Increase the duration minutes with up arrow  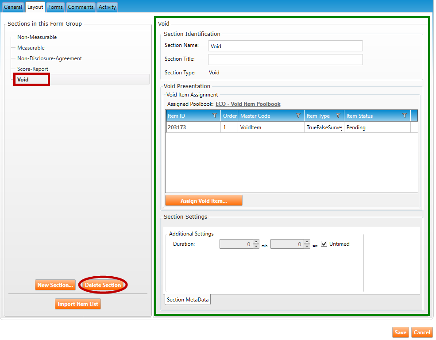coord(256,242)
